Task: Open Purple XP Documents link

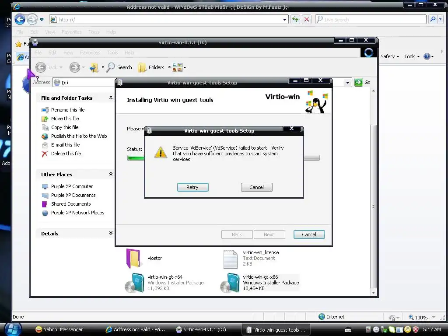Action: (x=73, y=195)
